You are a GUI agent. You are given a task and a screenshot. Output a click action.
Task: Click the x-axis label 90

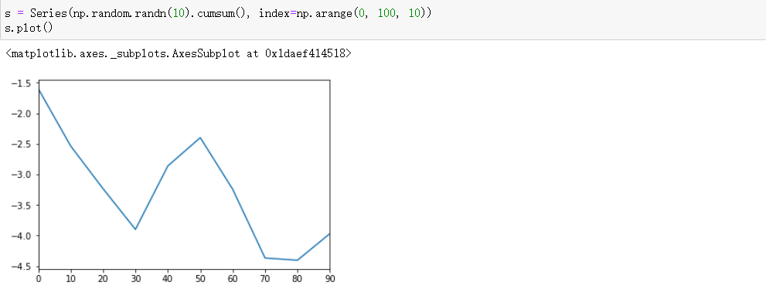coord(329,279)
